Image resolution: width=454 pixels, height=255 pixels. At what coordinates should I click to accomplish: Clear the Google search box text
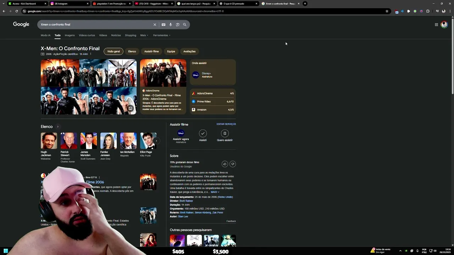tap(155, 24)
